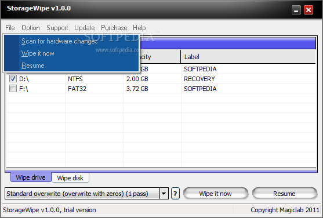The width and height of the screenshot is (323, 218).
Task: Click the 2.00 GB capacity cell
Action: click(137, 79)
